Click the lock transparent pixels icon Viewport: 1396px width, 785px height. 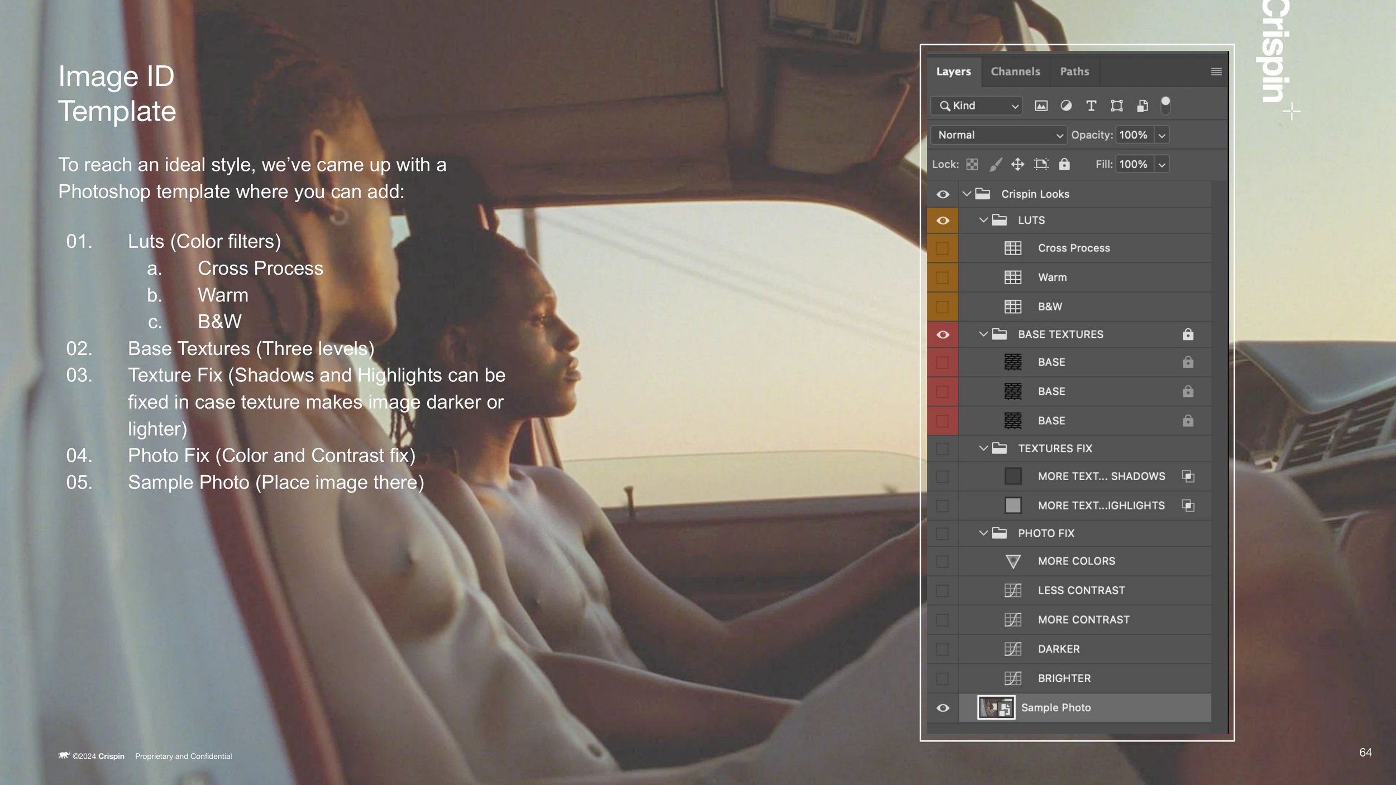[x=972, y=164]
